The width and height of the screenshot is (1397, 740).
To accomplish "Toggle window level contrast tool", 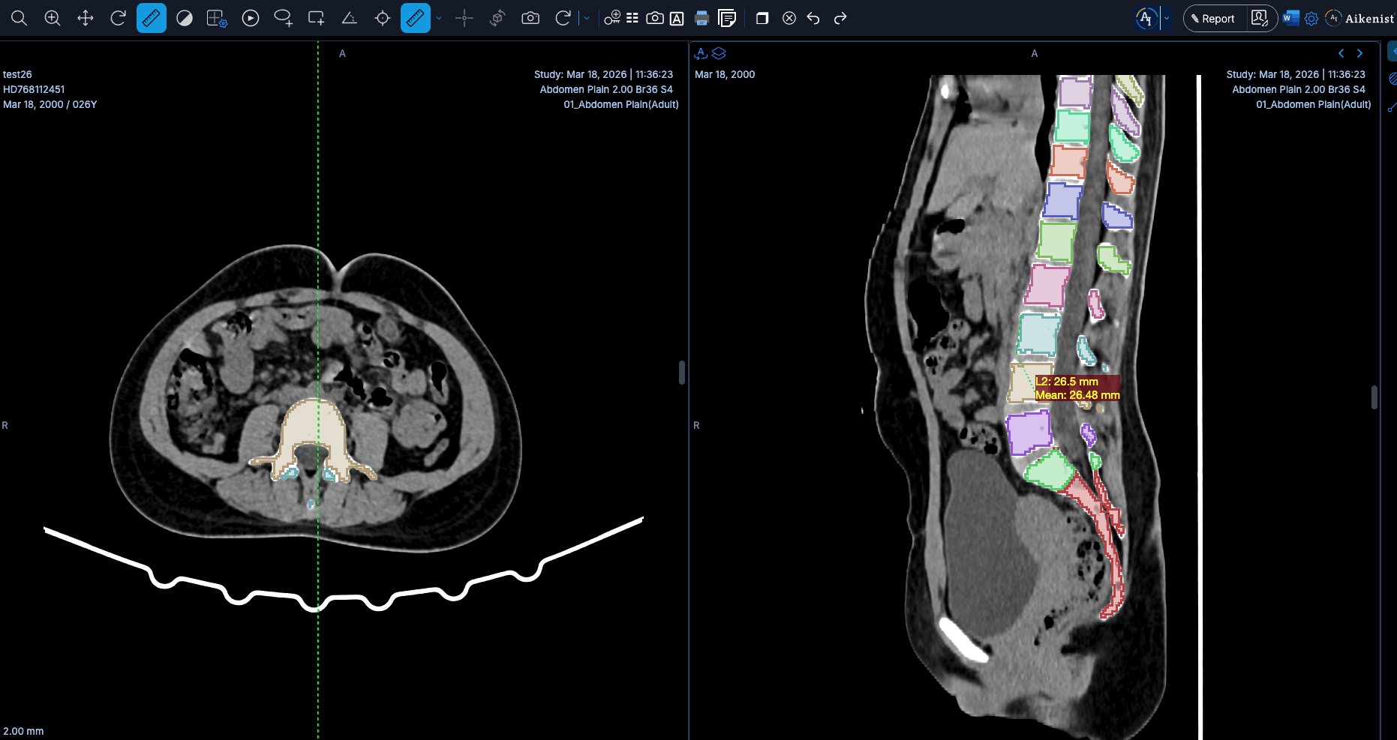I will (x=185, y=18).
